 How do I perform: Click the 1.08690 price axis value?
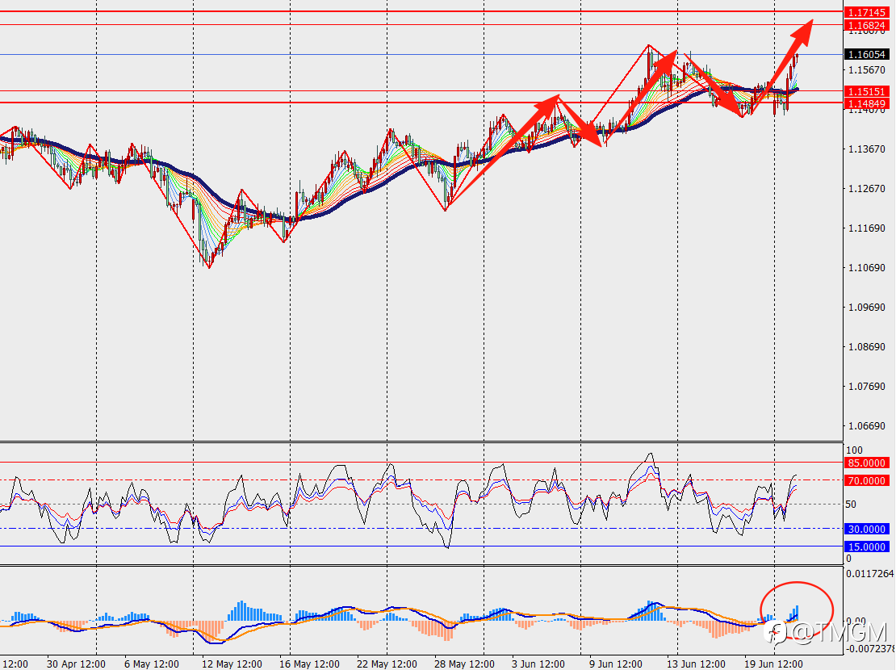tap(867, 346)
